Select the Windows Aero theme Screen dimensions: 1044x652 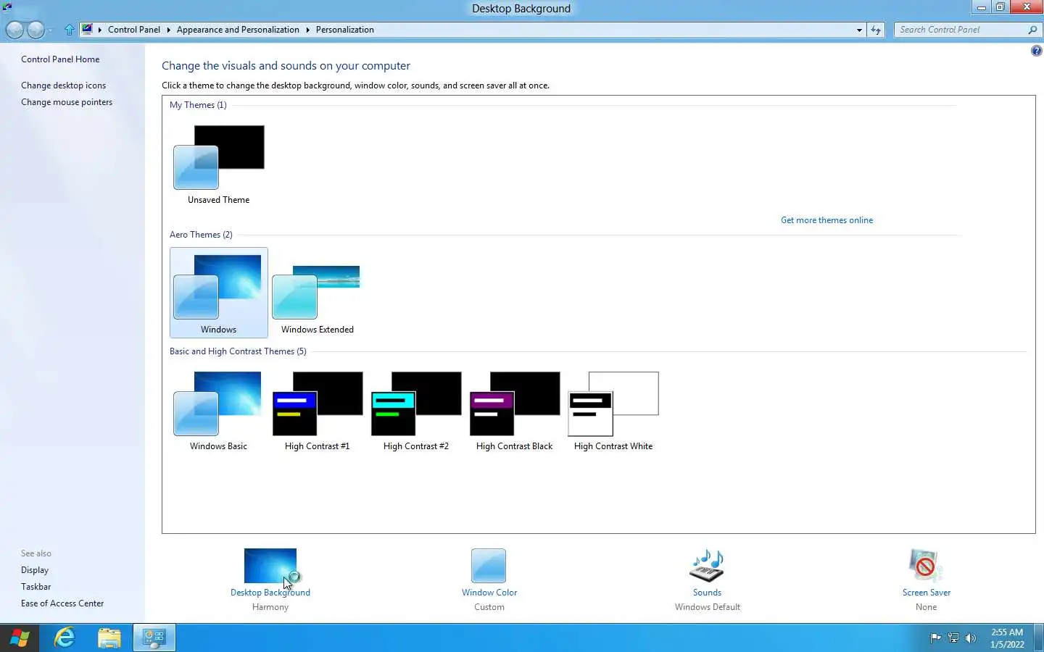(218, 293)
